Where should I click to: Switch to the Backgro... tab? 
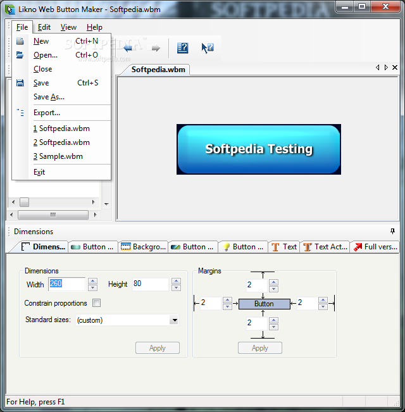[x=143, y=247]
